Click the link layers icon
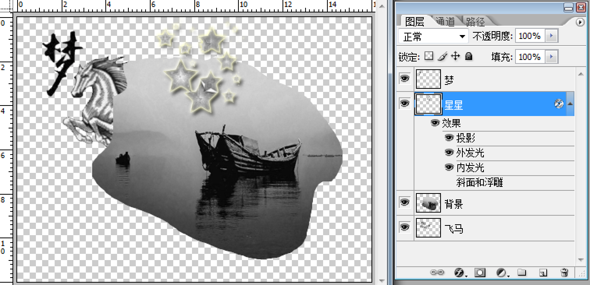 click(x=437, y=273)
